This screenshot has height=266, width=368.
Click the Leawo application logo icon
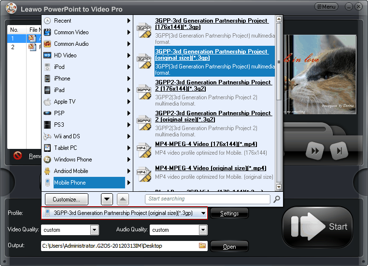pos(11,8)
